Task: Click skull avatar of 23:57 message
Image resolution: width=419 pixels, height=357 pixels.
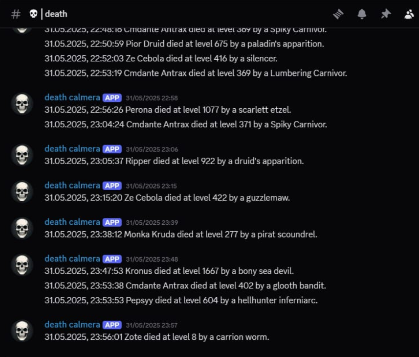Action: 22,331
